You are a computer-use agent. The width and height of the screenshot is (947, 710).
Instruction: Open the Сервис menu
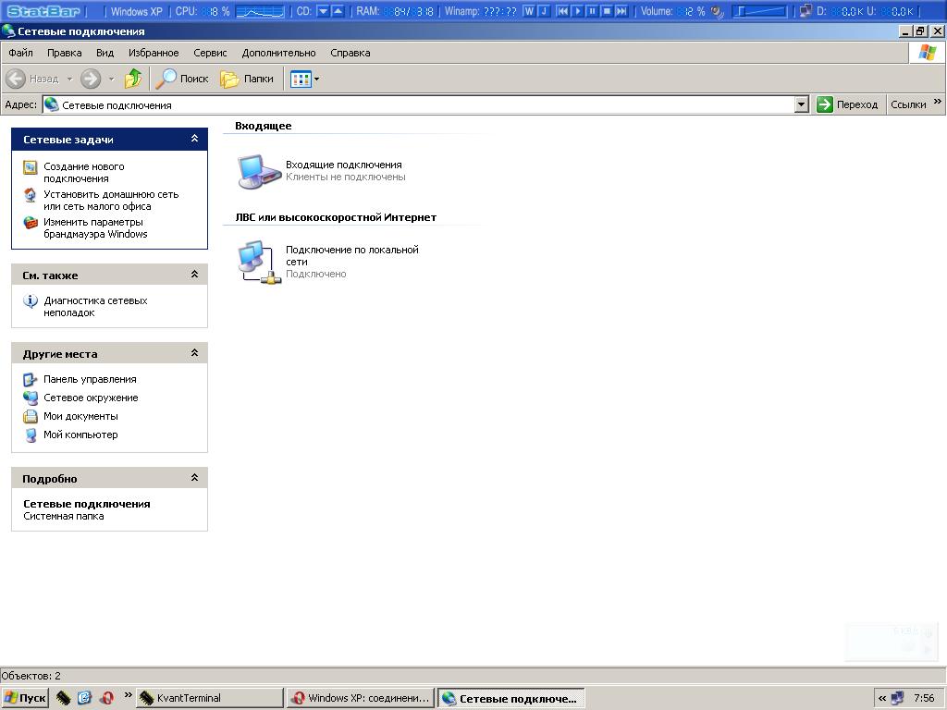pos(210,53)
